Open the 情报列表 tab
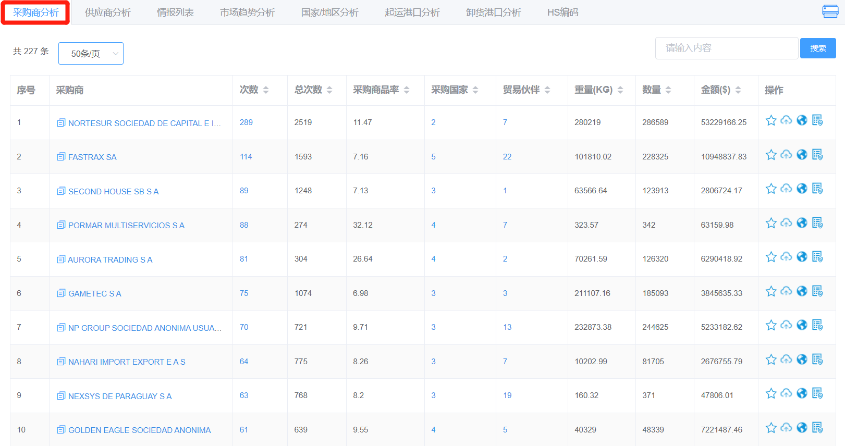 (x=176, y=13)
